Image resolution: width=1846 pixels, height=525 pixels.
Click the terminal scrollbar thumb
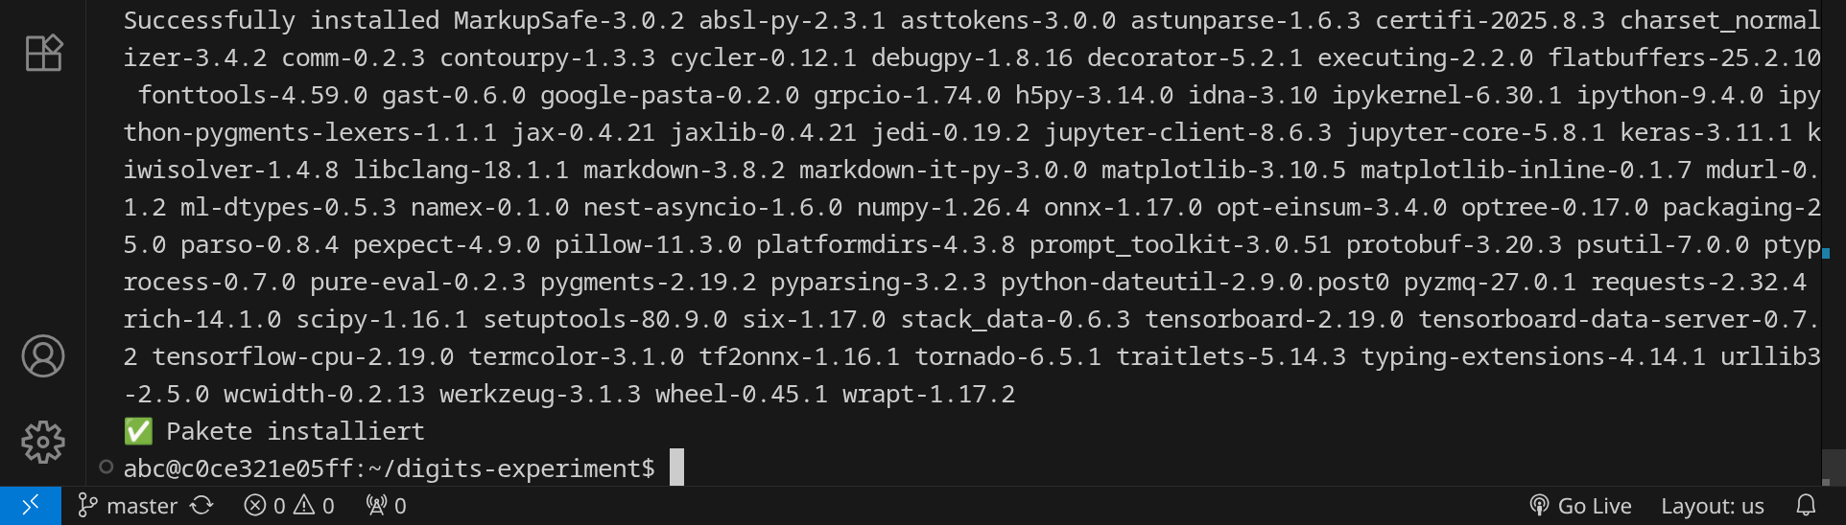click(x=1833, y=467)
